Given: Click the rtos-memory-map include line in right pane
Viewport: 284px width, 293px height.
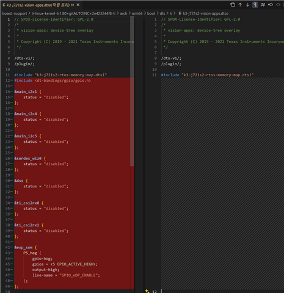Looking at the screenshot, I should point(207,75).
